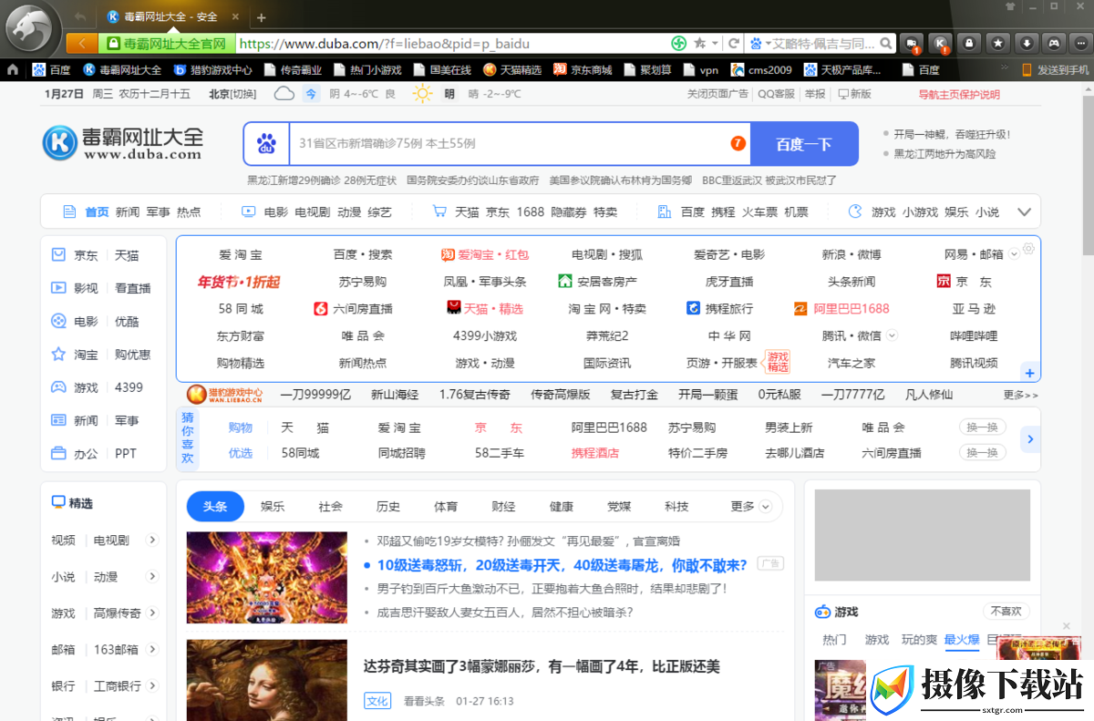Expand the 视频 电视剧 sidebar arrow
Viewport: 1094px width, 721px height.
tap(152, 540)
